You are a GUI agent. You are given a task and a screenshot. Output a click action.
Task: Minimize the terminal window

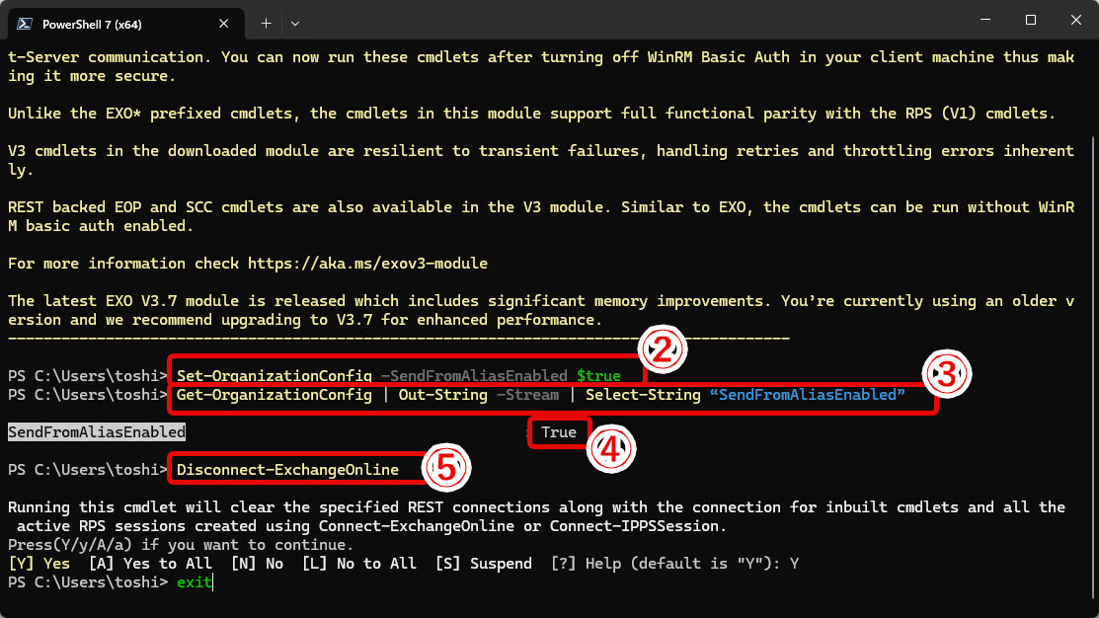pyautogui.click(x=985, y=21)
